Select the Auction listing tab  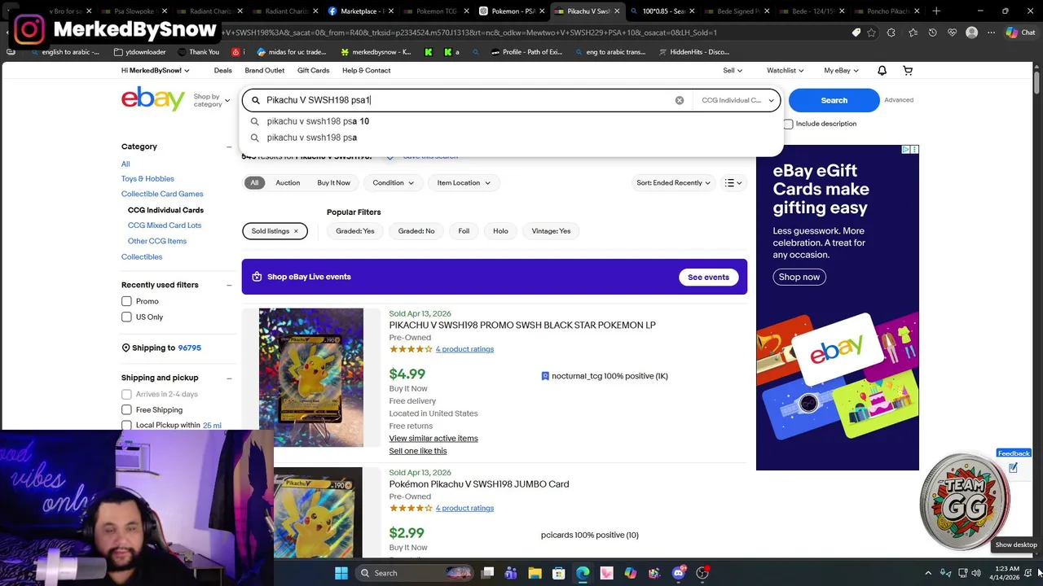(x=288, y=183)
